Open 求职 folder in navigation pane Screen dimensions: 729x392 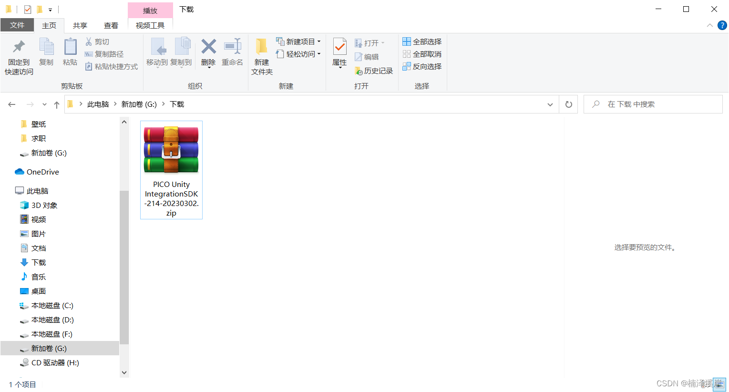(x=39, y=139)
